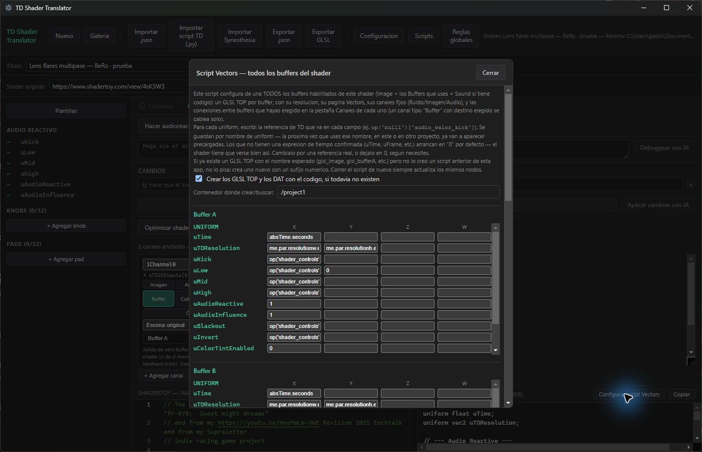
Task: Click Buffer A uAudioInfluence X field
Action: tap(294, 315)
